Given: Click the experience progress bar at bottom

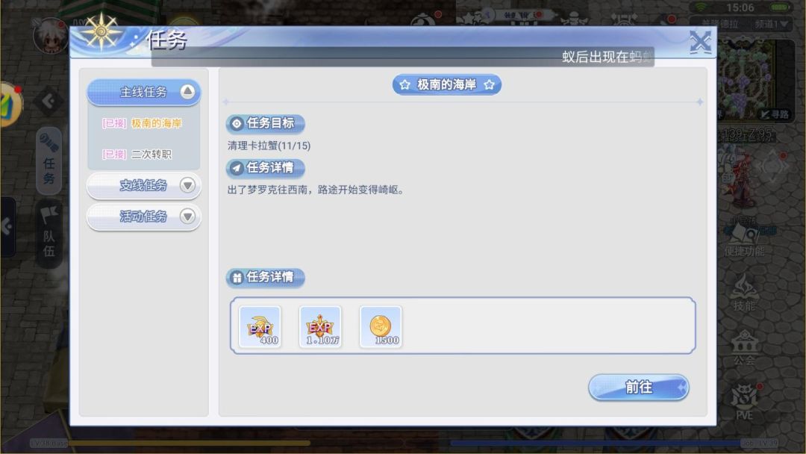Looking at the screenshot, I should (189, 443).
